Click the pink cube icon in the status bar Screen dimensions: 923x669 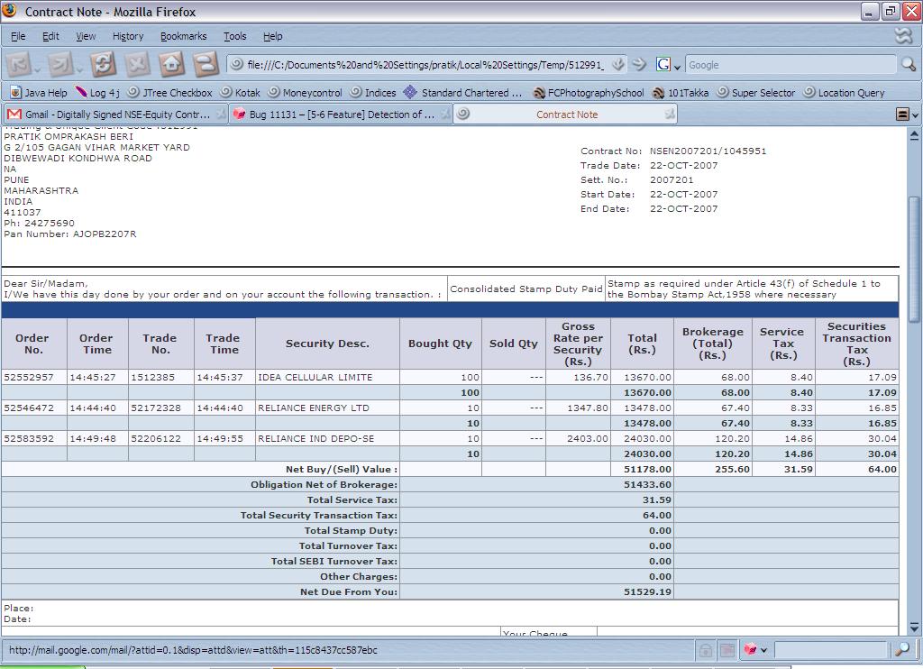[x=750, y=650]
